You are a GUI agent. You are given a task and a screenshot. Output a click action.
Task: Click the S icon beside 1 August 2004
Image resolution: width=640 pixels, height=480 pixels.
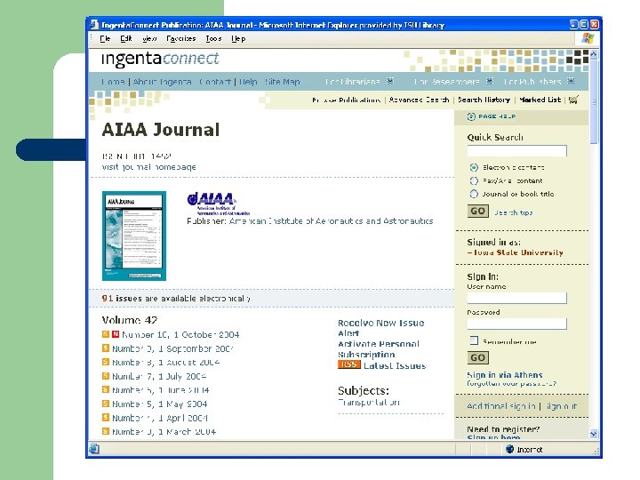click(106, 362)
